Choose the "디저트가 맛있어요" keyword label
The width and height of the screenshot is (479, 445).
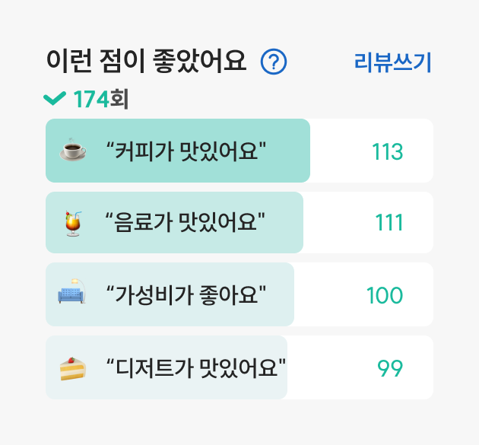coord(195,368)
